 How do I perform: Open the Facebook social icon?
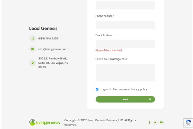click(149, 122)
